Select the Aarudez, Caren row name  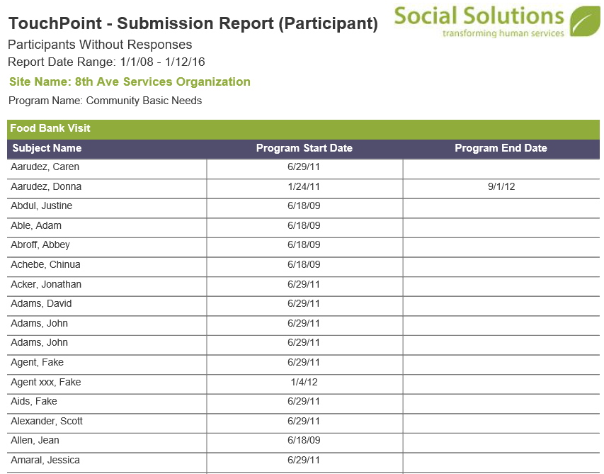(45, 167)
